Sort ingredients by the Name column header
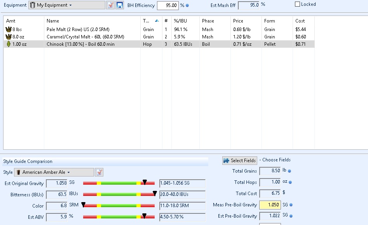Viewport: 368px width, 225px height. click(92, 21)
